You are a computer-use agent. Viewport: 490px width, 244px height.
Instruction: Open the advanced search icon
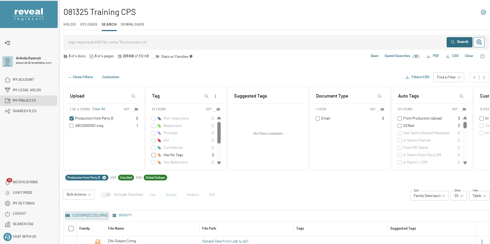coord(479,42)
